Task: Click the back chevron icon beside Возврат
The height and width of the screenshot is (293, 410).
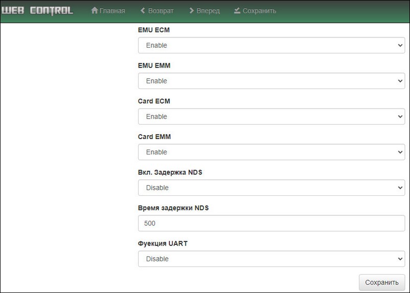Action: pyautogui.click(x=143, y=10)
